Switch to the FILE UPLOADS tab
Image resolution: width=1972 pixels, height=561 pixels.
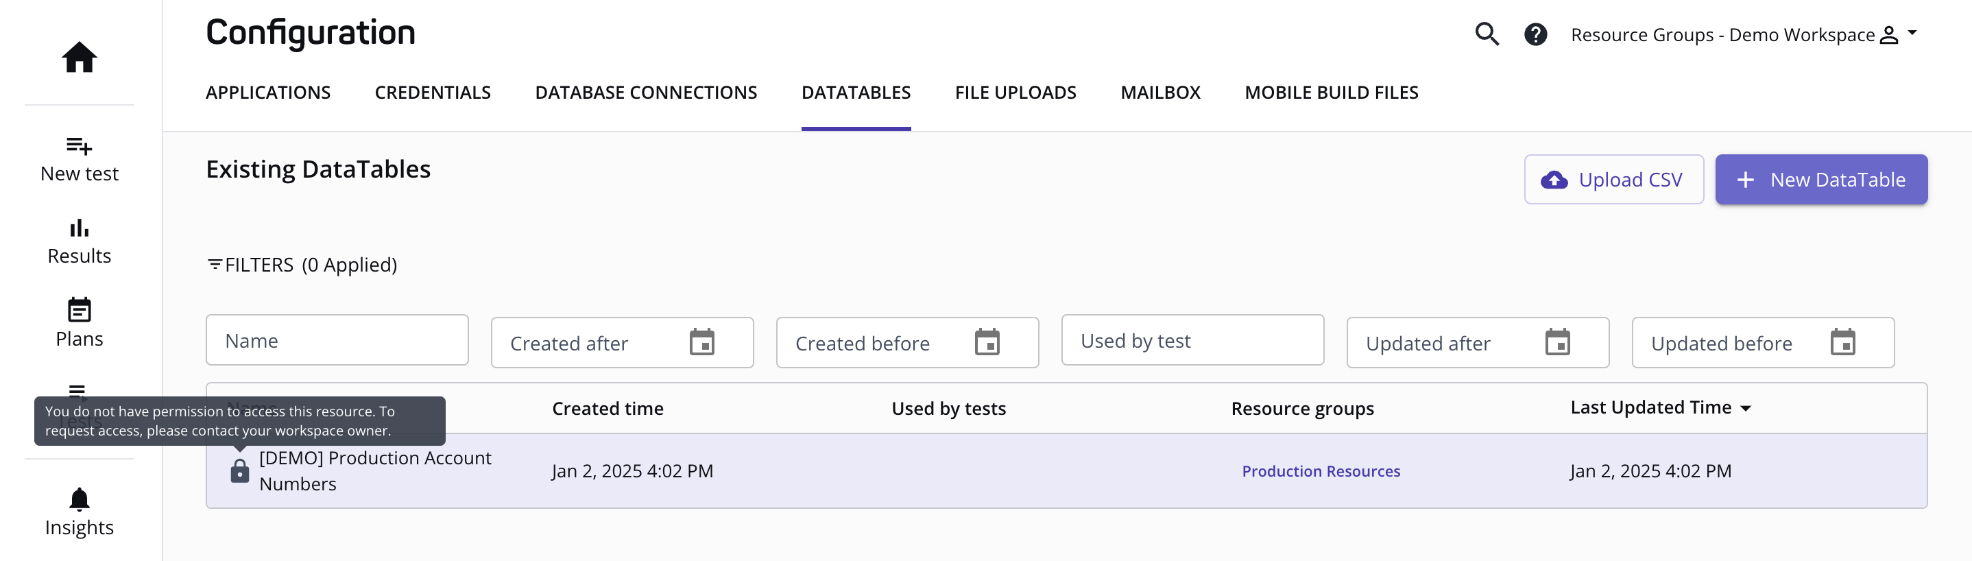(x=1015, y=93)
